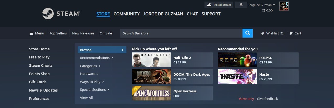This screenshot has height=108, width=334.
Task: Click the Install Steam download button
Action: coord(219,5)
